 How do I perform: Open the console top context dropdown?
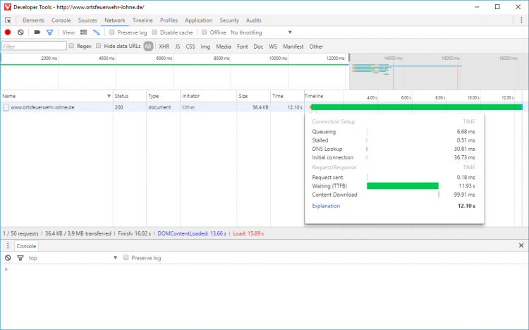pos(73,258)
